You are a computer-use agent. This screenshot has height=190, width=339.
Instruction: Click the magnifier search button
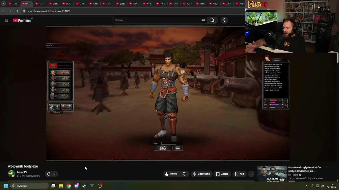click(x=212, y=20)
